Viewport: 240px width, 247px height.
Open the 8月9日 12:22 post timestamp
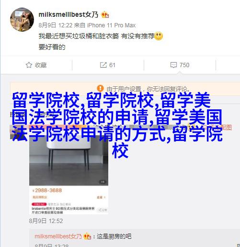[56, 25]
